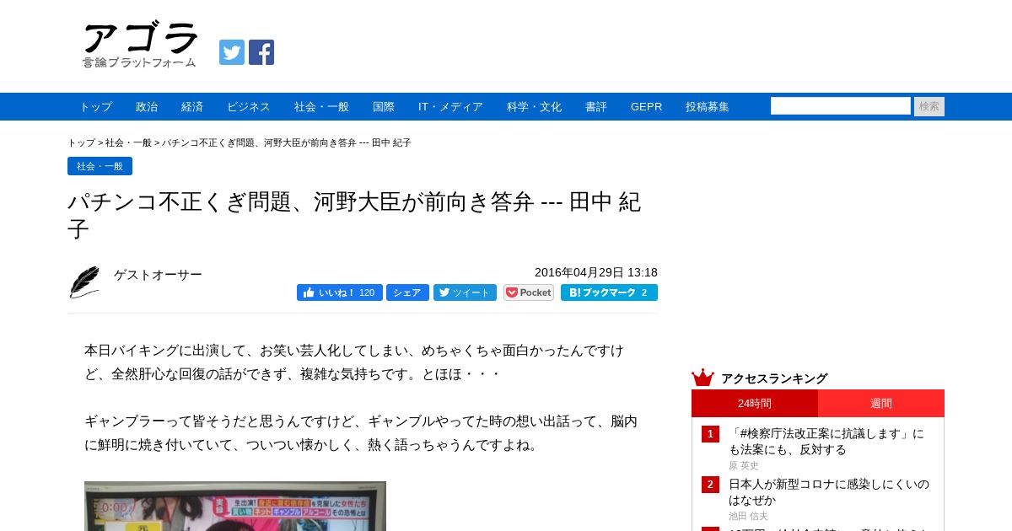Go to トップ in the nav bar
The height and width of the screenshot is (531, 1012).
pyautogui.click(x=96, y=107)
